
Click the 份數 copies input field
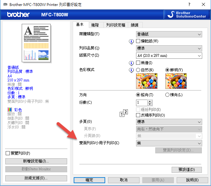(142, 103)
